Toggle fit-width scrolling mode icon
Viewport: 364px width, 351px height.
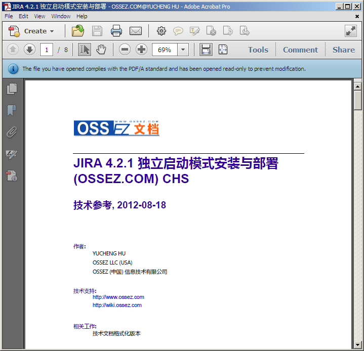point(206,50)
